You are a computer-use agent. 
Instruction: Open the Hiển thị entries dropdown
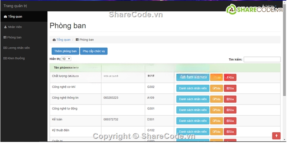click(66, 59)
